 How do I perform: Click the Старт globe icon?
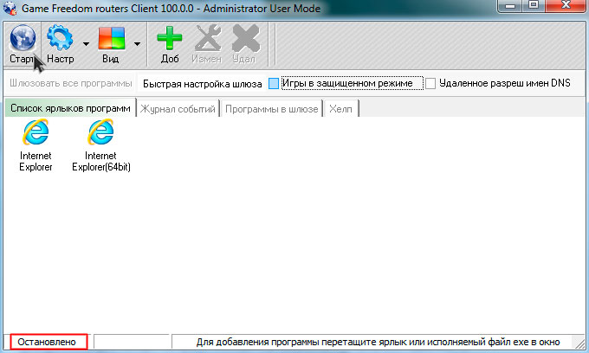click(23, 37)
